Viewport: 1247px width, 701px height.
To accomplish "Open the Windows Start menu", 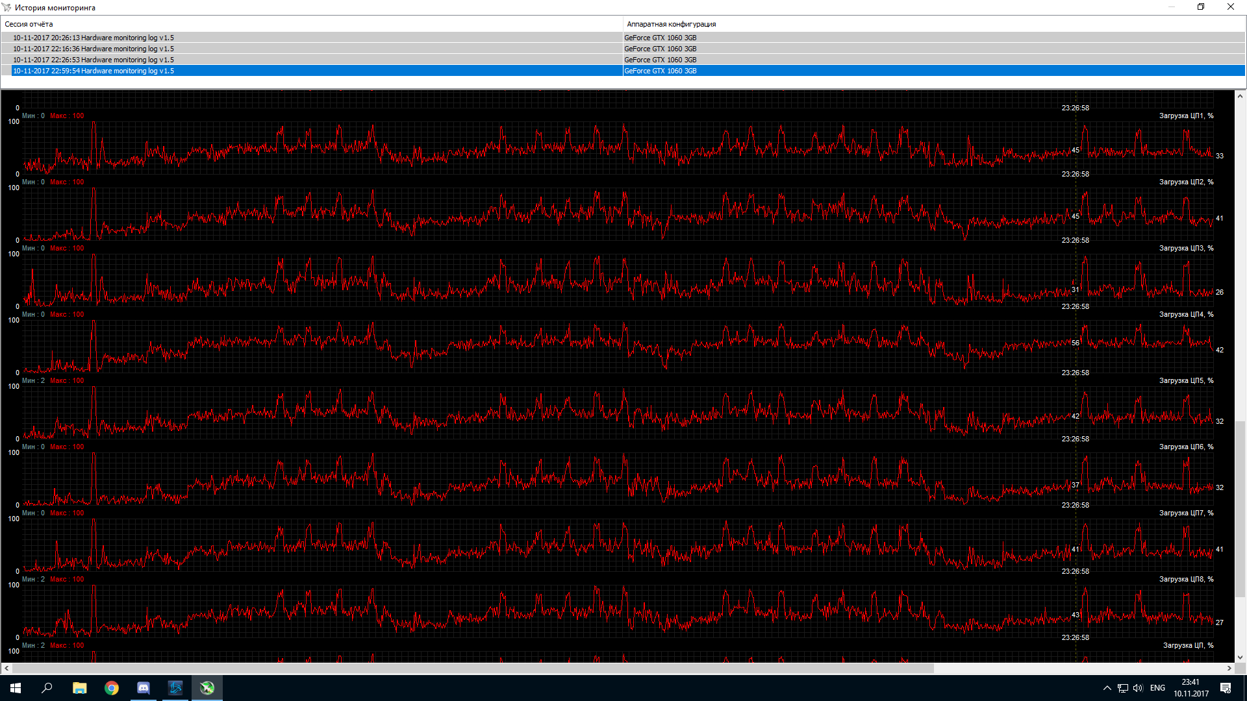I will click(x=16, y=688).
